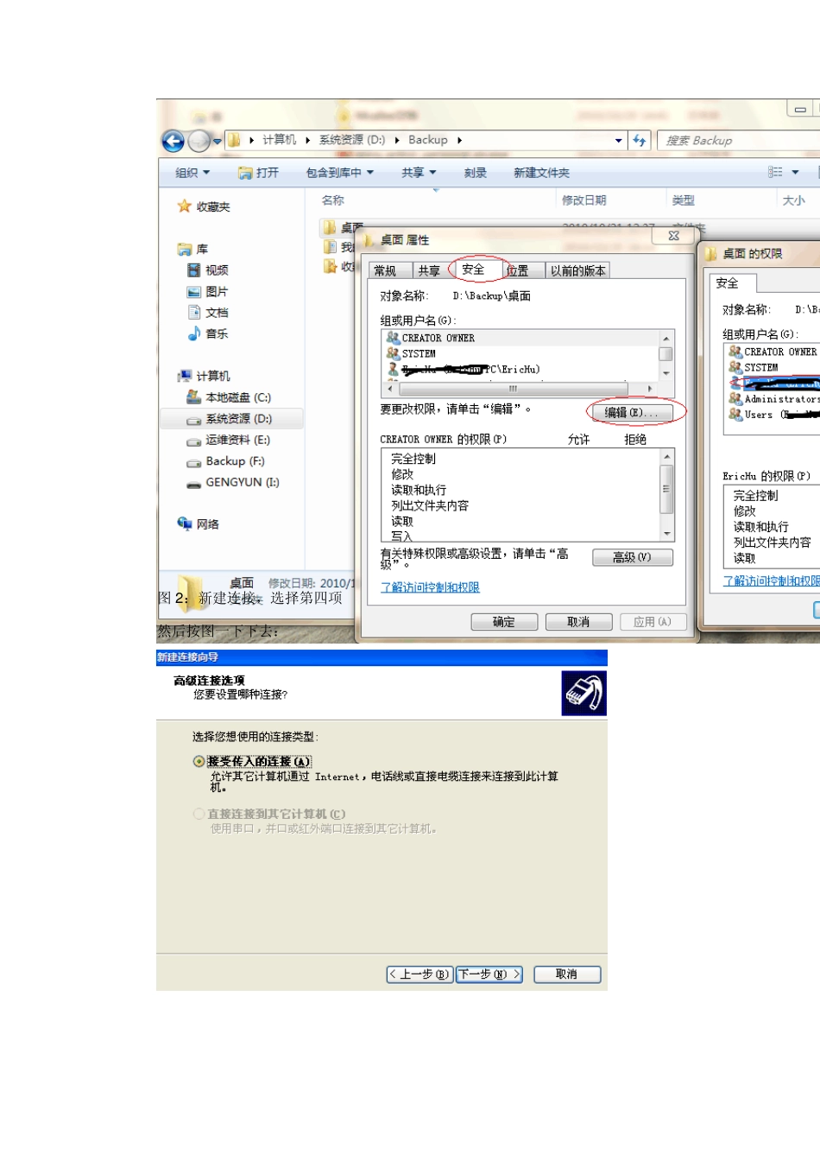The width and height of the screenshot is (820, 1161).
Task: Click 系统资源 (D:) in address breadcrumb
Action: 351,140
